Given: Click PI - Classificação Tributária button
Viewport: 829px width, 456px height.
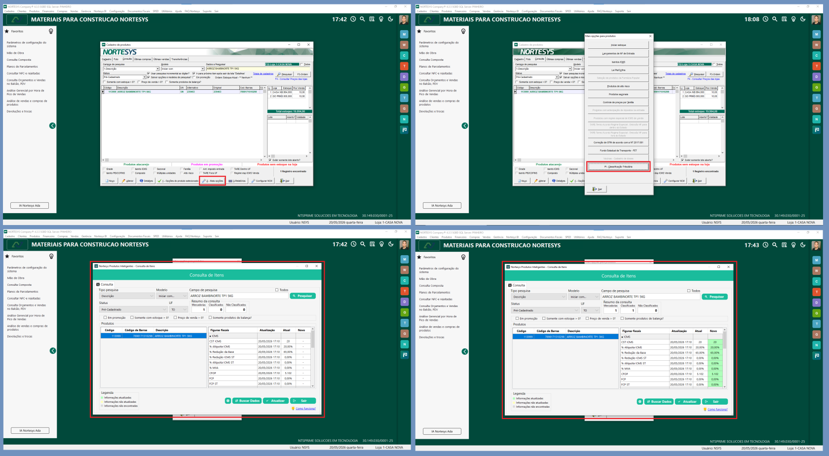Looking at the screenshot, I should tap(618, 167).
